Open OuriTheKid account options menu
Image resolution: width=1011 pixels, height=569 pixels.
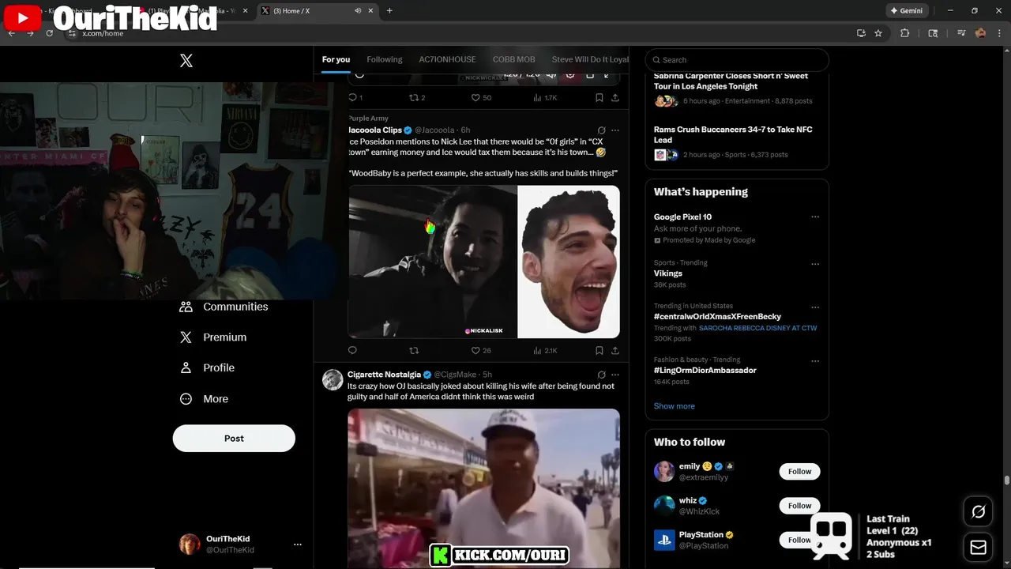coord(297,545)
